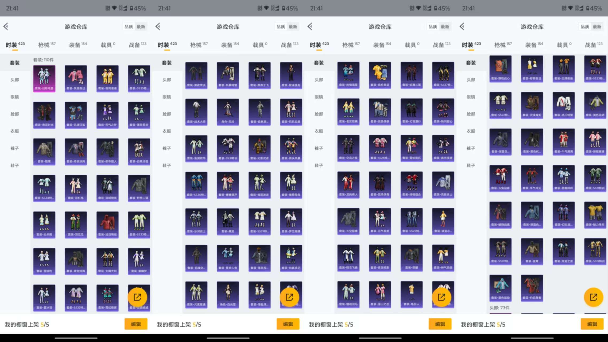Select the yellow chicken costume outfit
The width and height of the screenshot is (608, 342).
coord(107,78)
